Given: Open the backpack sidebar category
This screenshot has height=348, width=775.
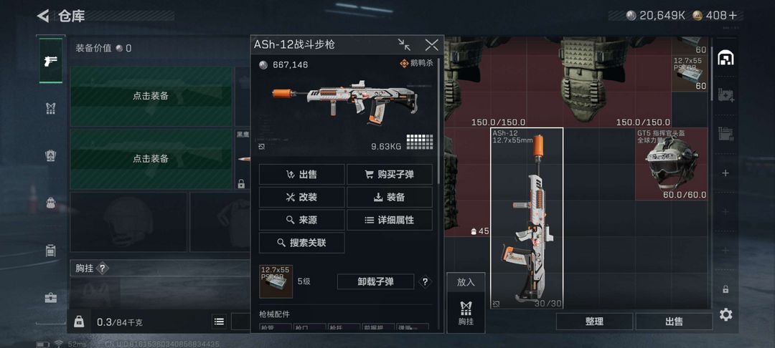Looking at the screenshot, I should point(50,203).
